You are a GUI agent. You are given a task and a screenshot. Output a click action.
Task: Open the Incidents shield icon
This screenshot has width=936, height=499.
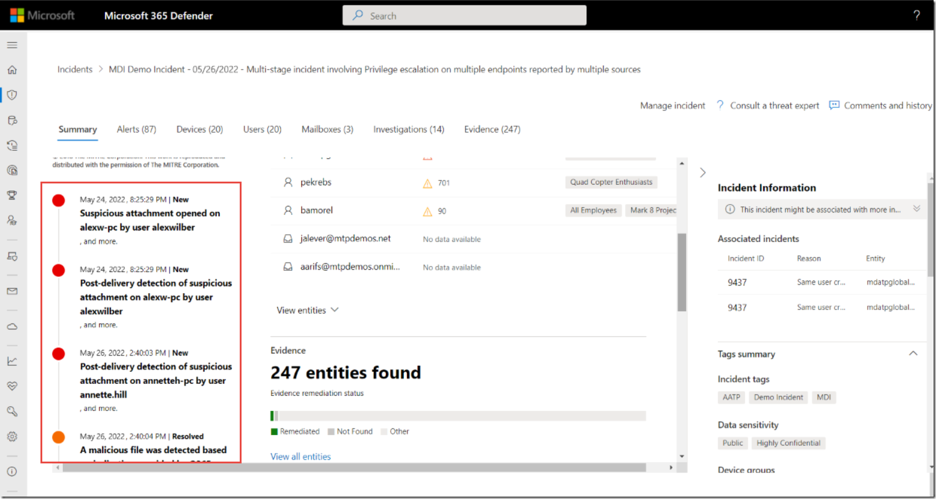click(12, 95)
